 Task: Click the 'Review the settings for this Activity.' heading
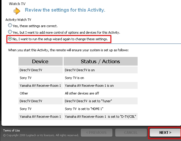pos(65,10)
